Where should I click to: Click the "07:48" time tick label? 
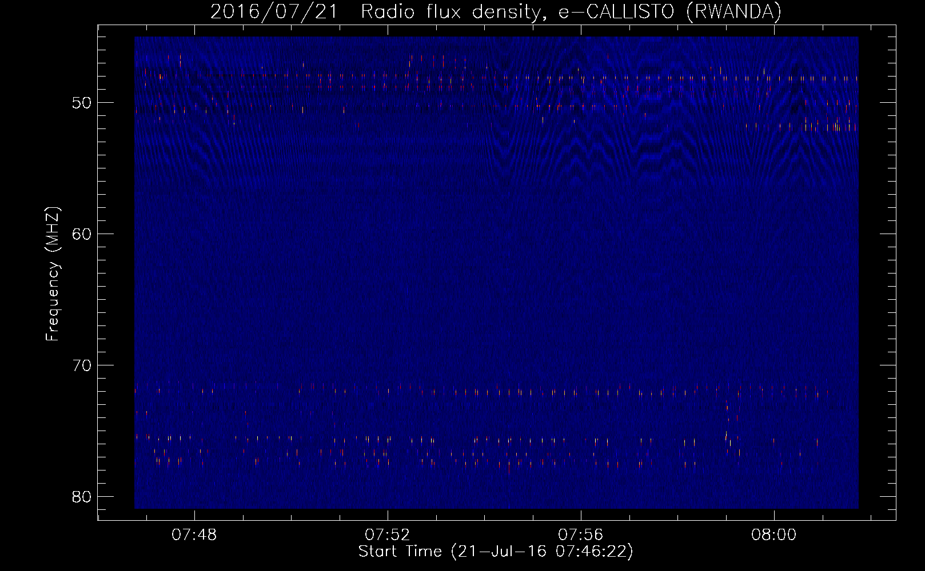[194, 535]
